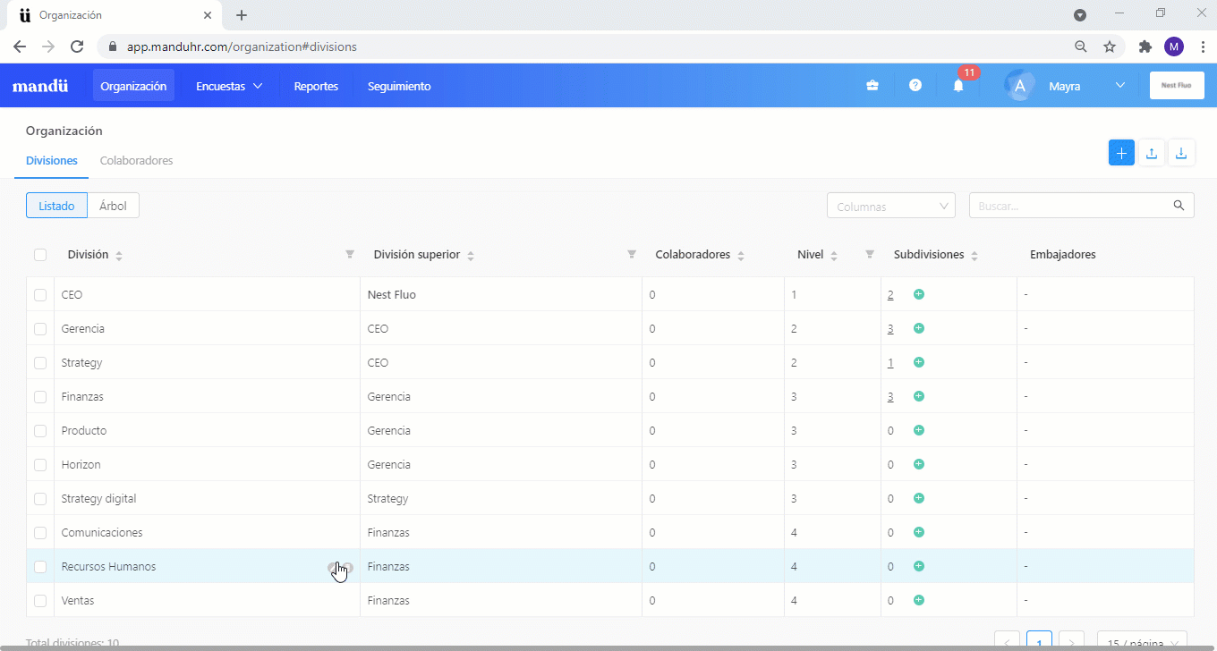Check the Ventas row checkbox
The height and width of the screenshot is (651, 1217).
click(x=40, y=600)
